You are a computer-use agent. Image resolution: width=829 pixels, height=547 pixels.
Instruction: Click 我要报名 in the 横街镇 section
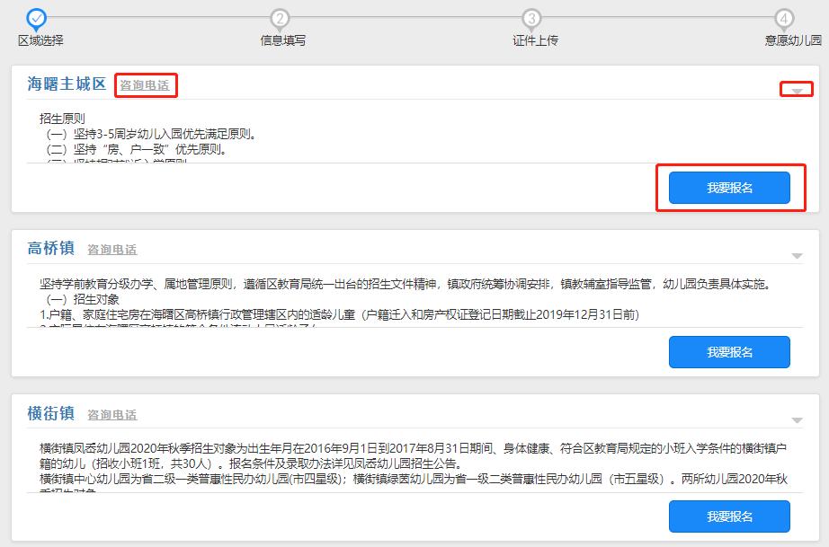click(730, 516)
